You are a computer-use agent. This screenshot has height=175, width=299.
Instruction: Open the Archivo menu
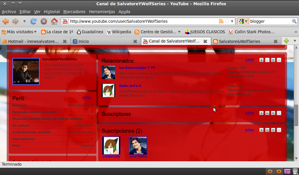click(x=9, y=12)
